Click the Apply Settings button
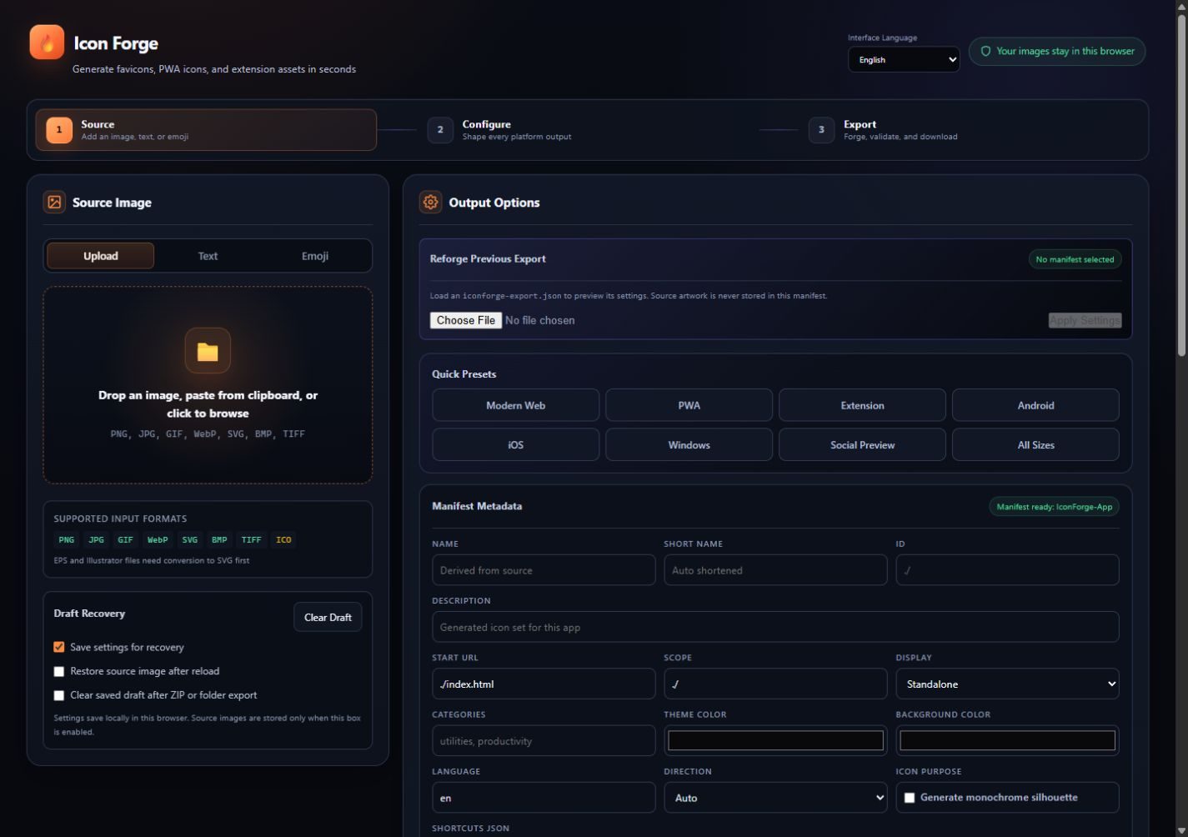Image resolution: width=1188 pixels, height=837 pixels. pyautogui.click(x=1085, y=320)
